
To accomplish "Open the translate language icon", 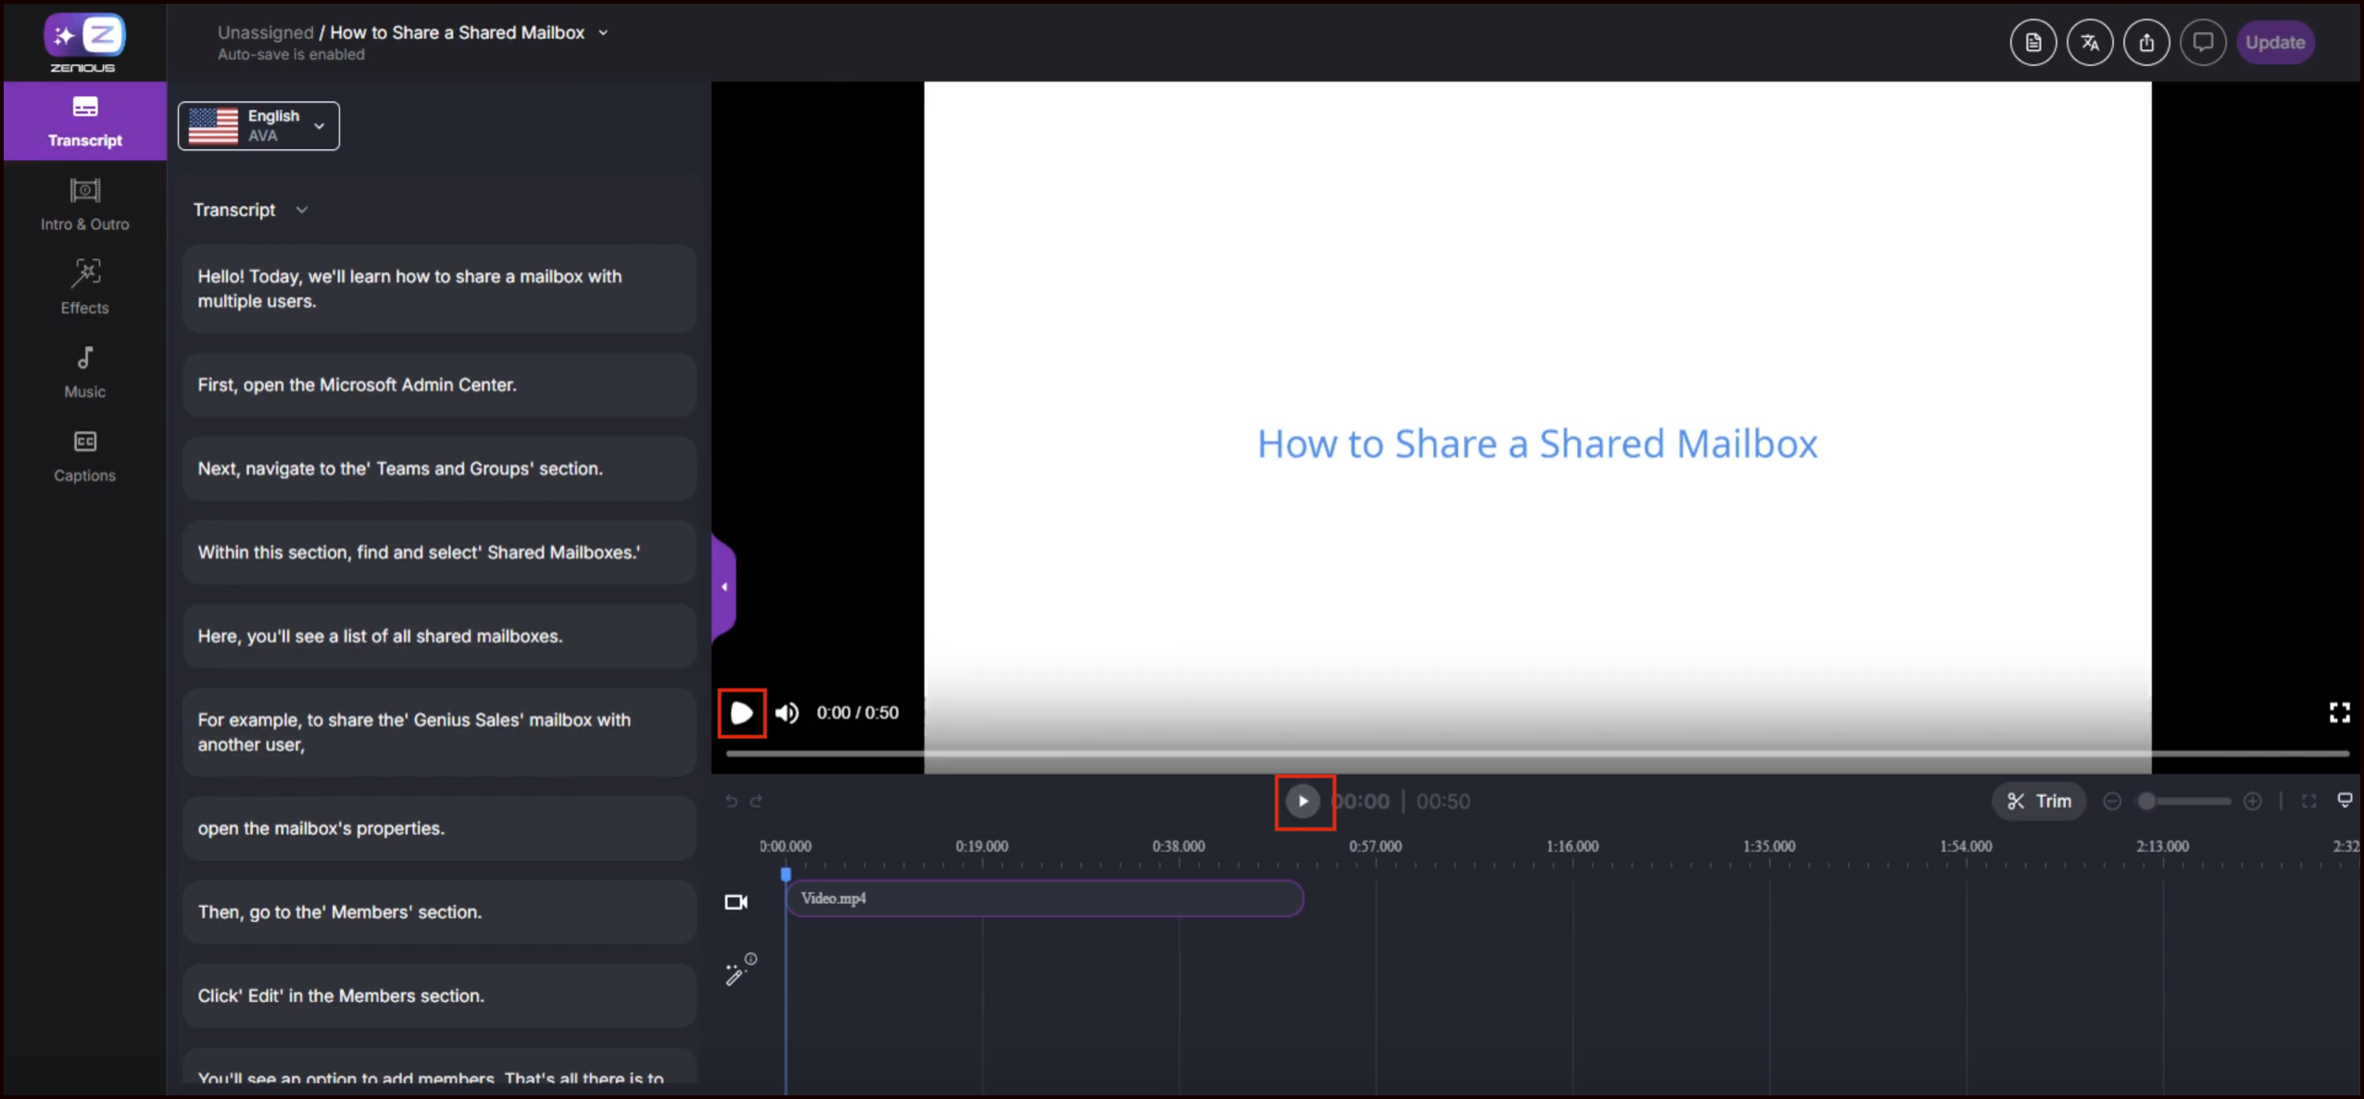I will click(x=2089, y=43).
